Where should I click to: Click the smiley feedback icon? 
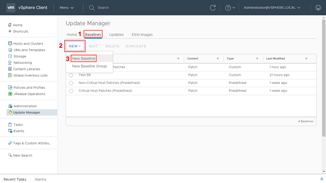318,8
